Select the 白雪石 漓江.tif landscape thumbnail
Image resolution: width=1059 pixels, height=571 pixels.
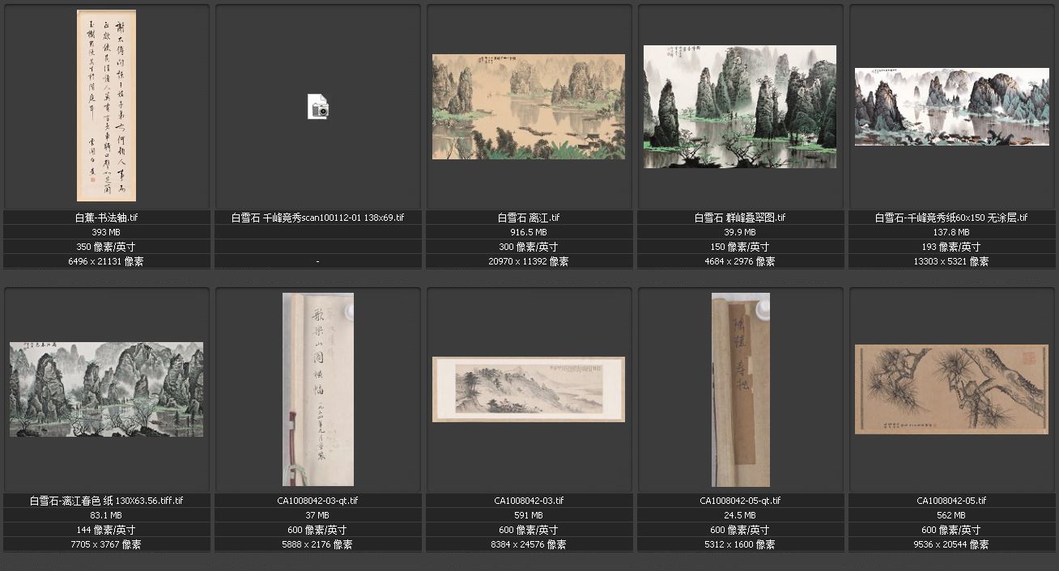coord(529,107)
